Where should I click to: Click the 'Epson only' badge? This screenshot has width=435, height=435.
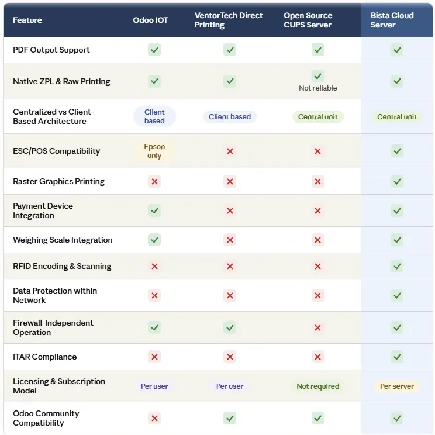[x=154, y=151]
